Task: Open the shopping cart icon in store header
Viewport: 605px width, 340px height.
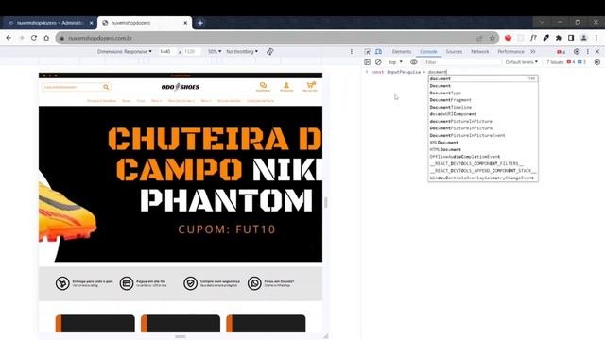Action: [310, 86]
